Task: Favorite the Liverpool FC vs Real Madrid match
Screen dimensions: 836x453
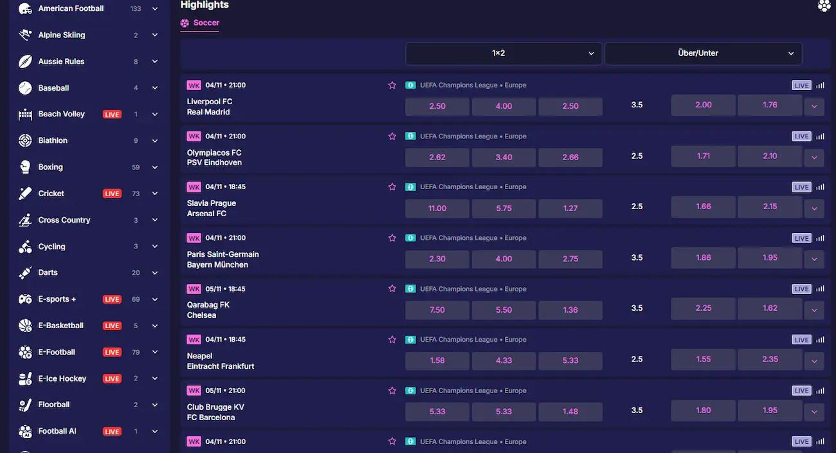Action: pyautogui.click(x=392, y=85)
